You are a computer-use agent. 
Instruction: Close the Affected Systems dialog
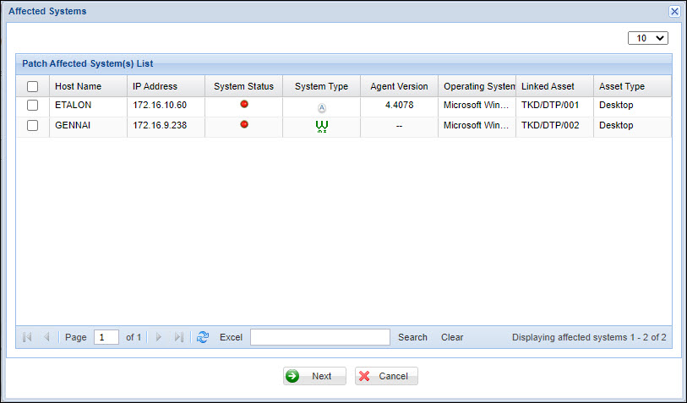pyautogui.click(x=674, y=11)
